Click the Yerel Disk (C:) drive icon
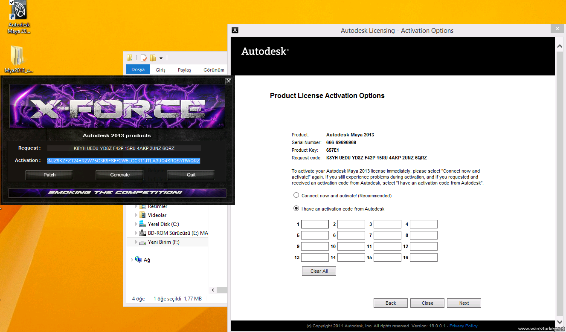The image size is (566, 332). coord(142,224)
